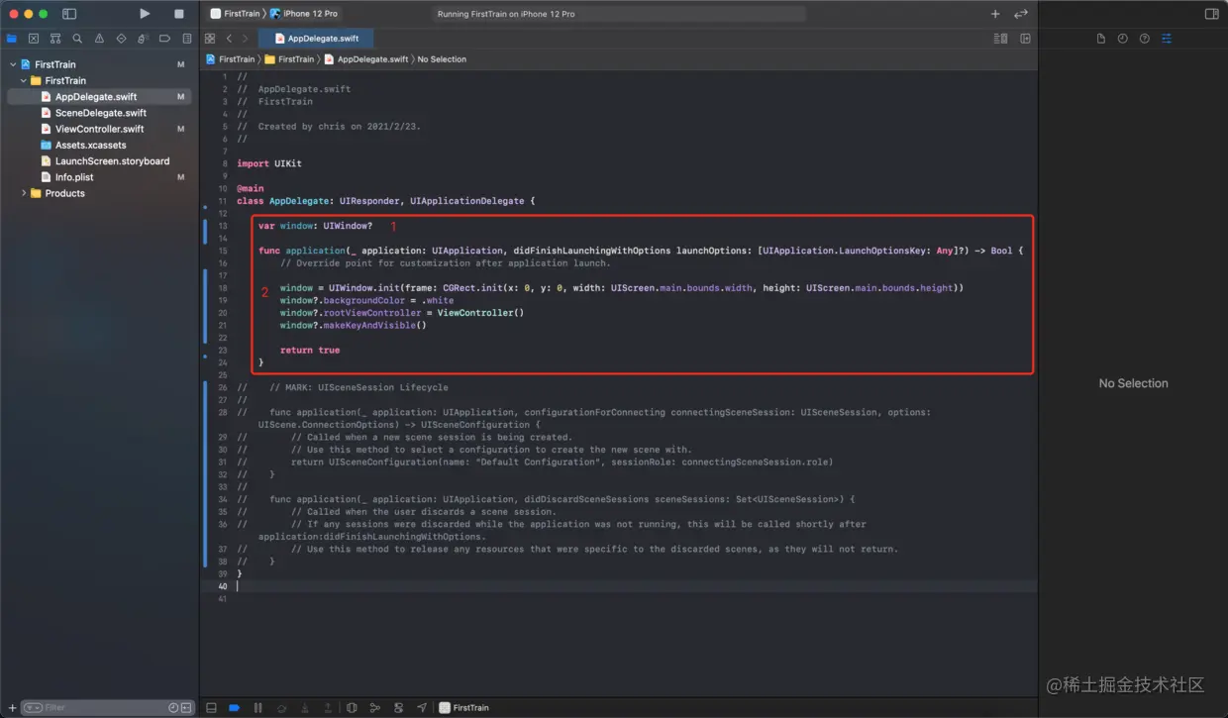The width and height of the screenshot is (1228, 718).
Task: Stop the running FirstTrain app
Action: [x=179, y=13]
